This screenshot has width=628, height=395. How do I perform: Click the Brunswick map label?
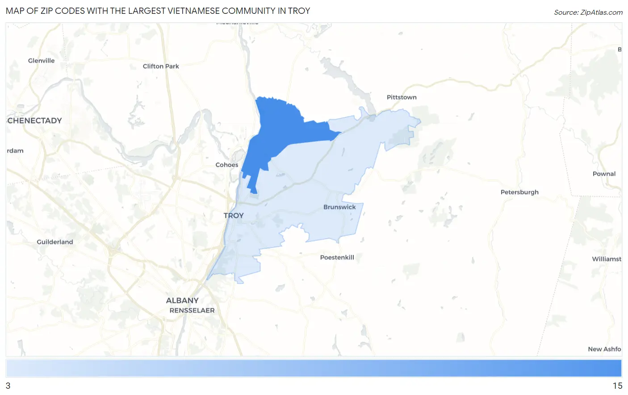(339, 207)
